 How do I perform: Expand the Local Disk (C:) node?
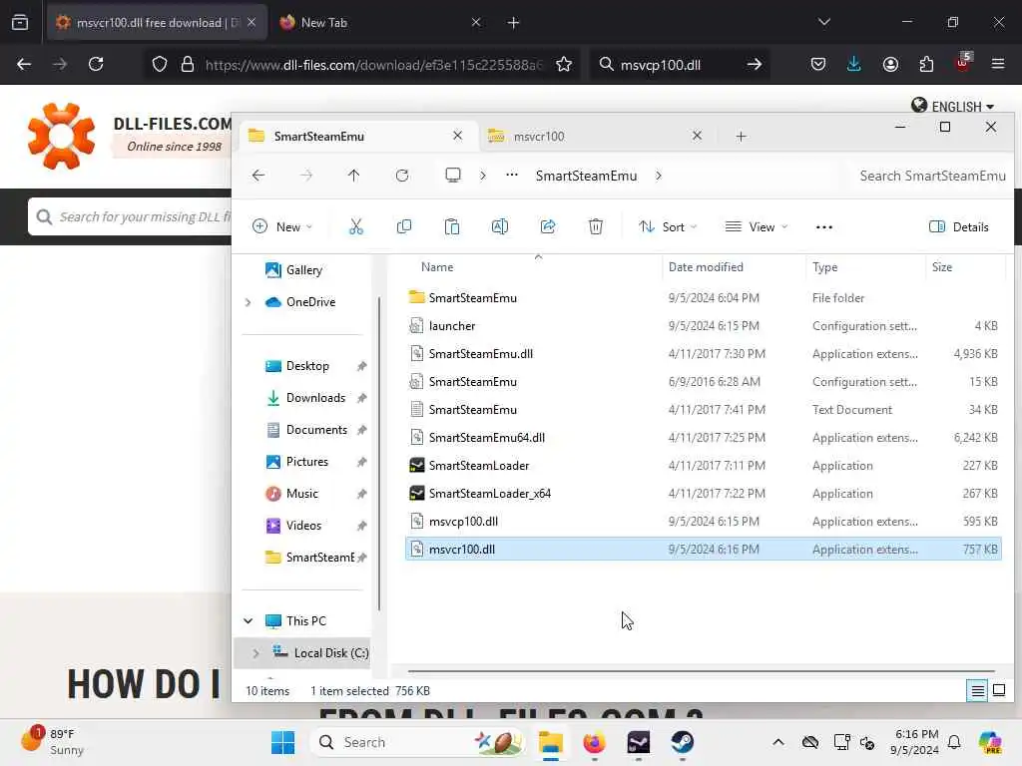256,652
